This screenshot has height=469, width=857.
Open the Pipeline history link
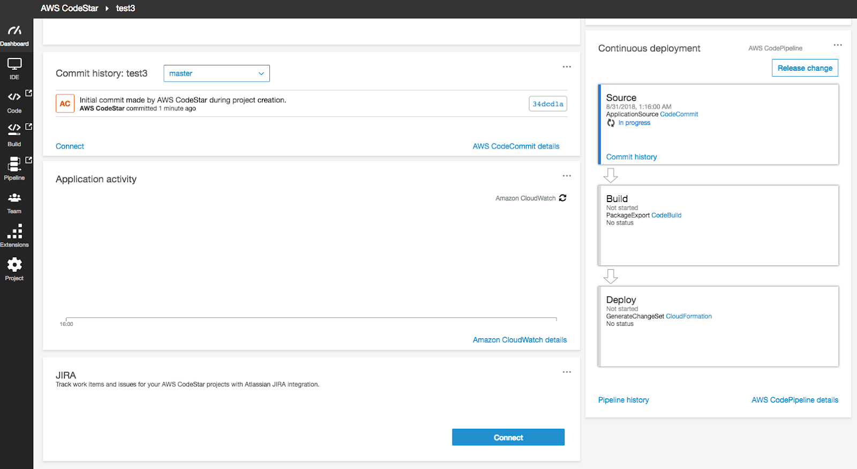click(623, 400)
